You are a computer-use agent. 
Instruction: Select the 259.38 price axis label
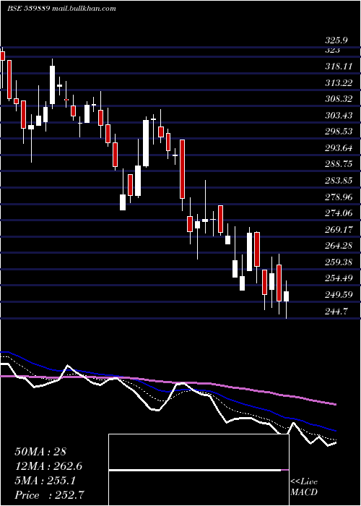click(x=339, y=262)
